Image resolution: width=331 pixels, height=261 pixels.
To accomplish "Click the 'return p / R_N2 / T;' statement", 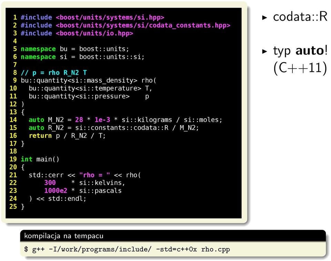I will [67, 136].
